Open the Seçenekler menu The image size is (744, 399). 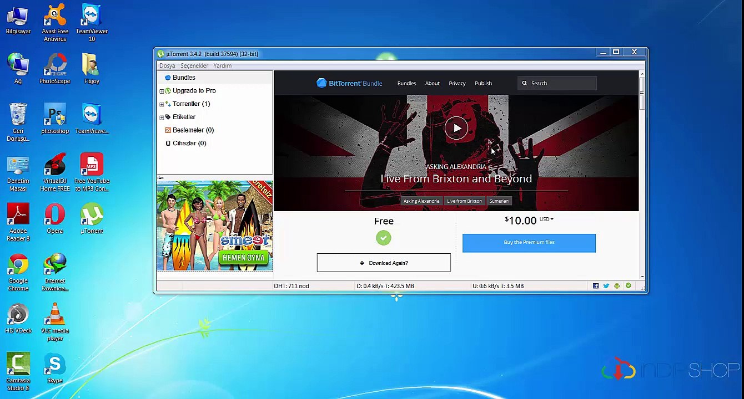(x=194, y=65)
